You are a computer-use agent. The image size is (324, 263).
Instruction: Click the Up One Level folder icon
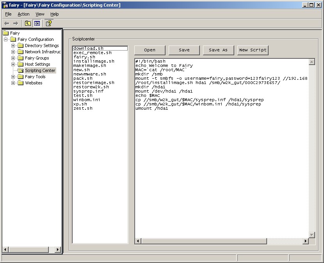pyautogui.click(x=27, y=23)
